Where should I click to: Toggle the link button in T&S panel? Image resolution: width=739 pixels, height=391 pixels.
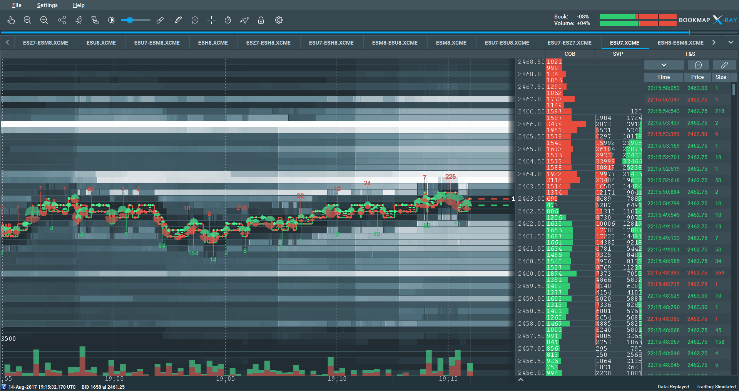click(724, 65)
